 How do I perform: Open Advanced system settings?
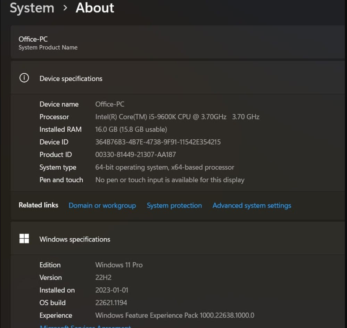pyautogui.click(x=252, y=205)
